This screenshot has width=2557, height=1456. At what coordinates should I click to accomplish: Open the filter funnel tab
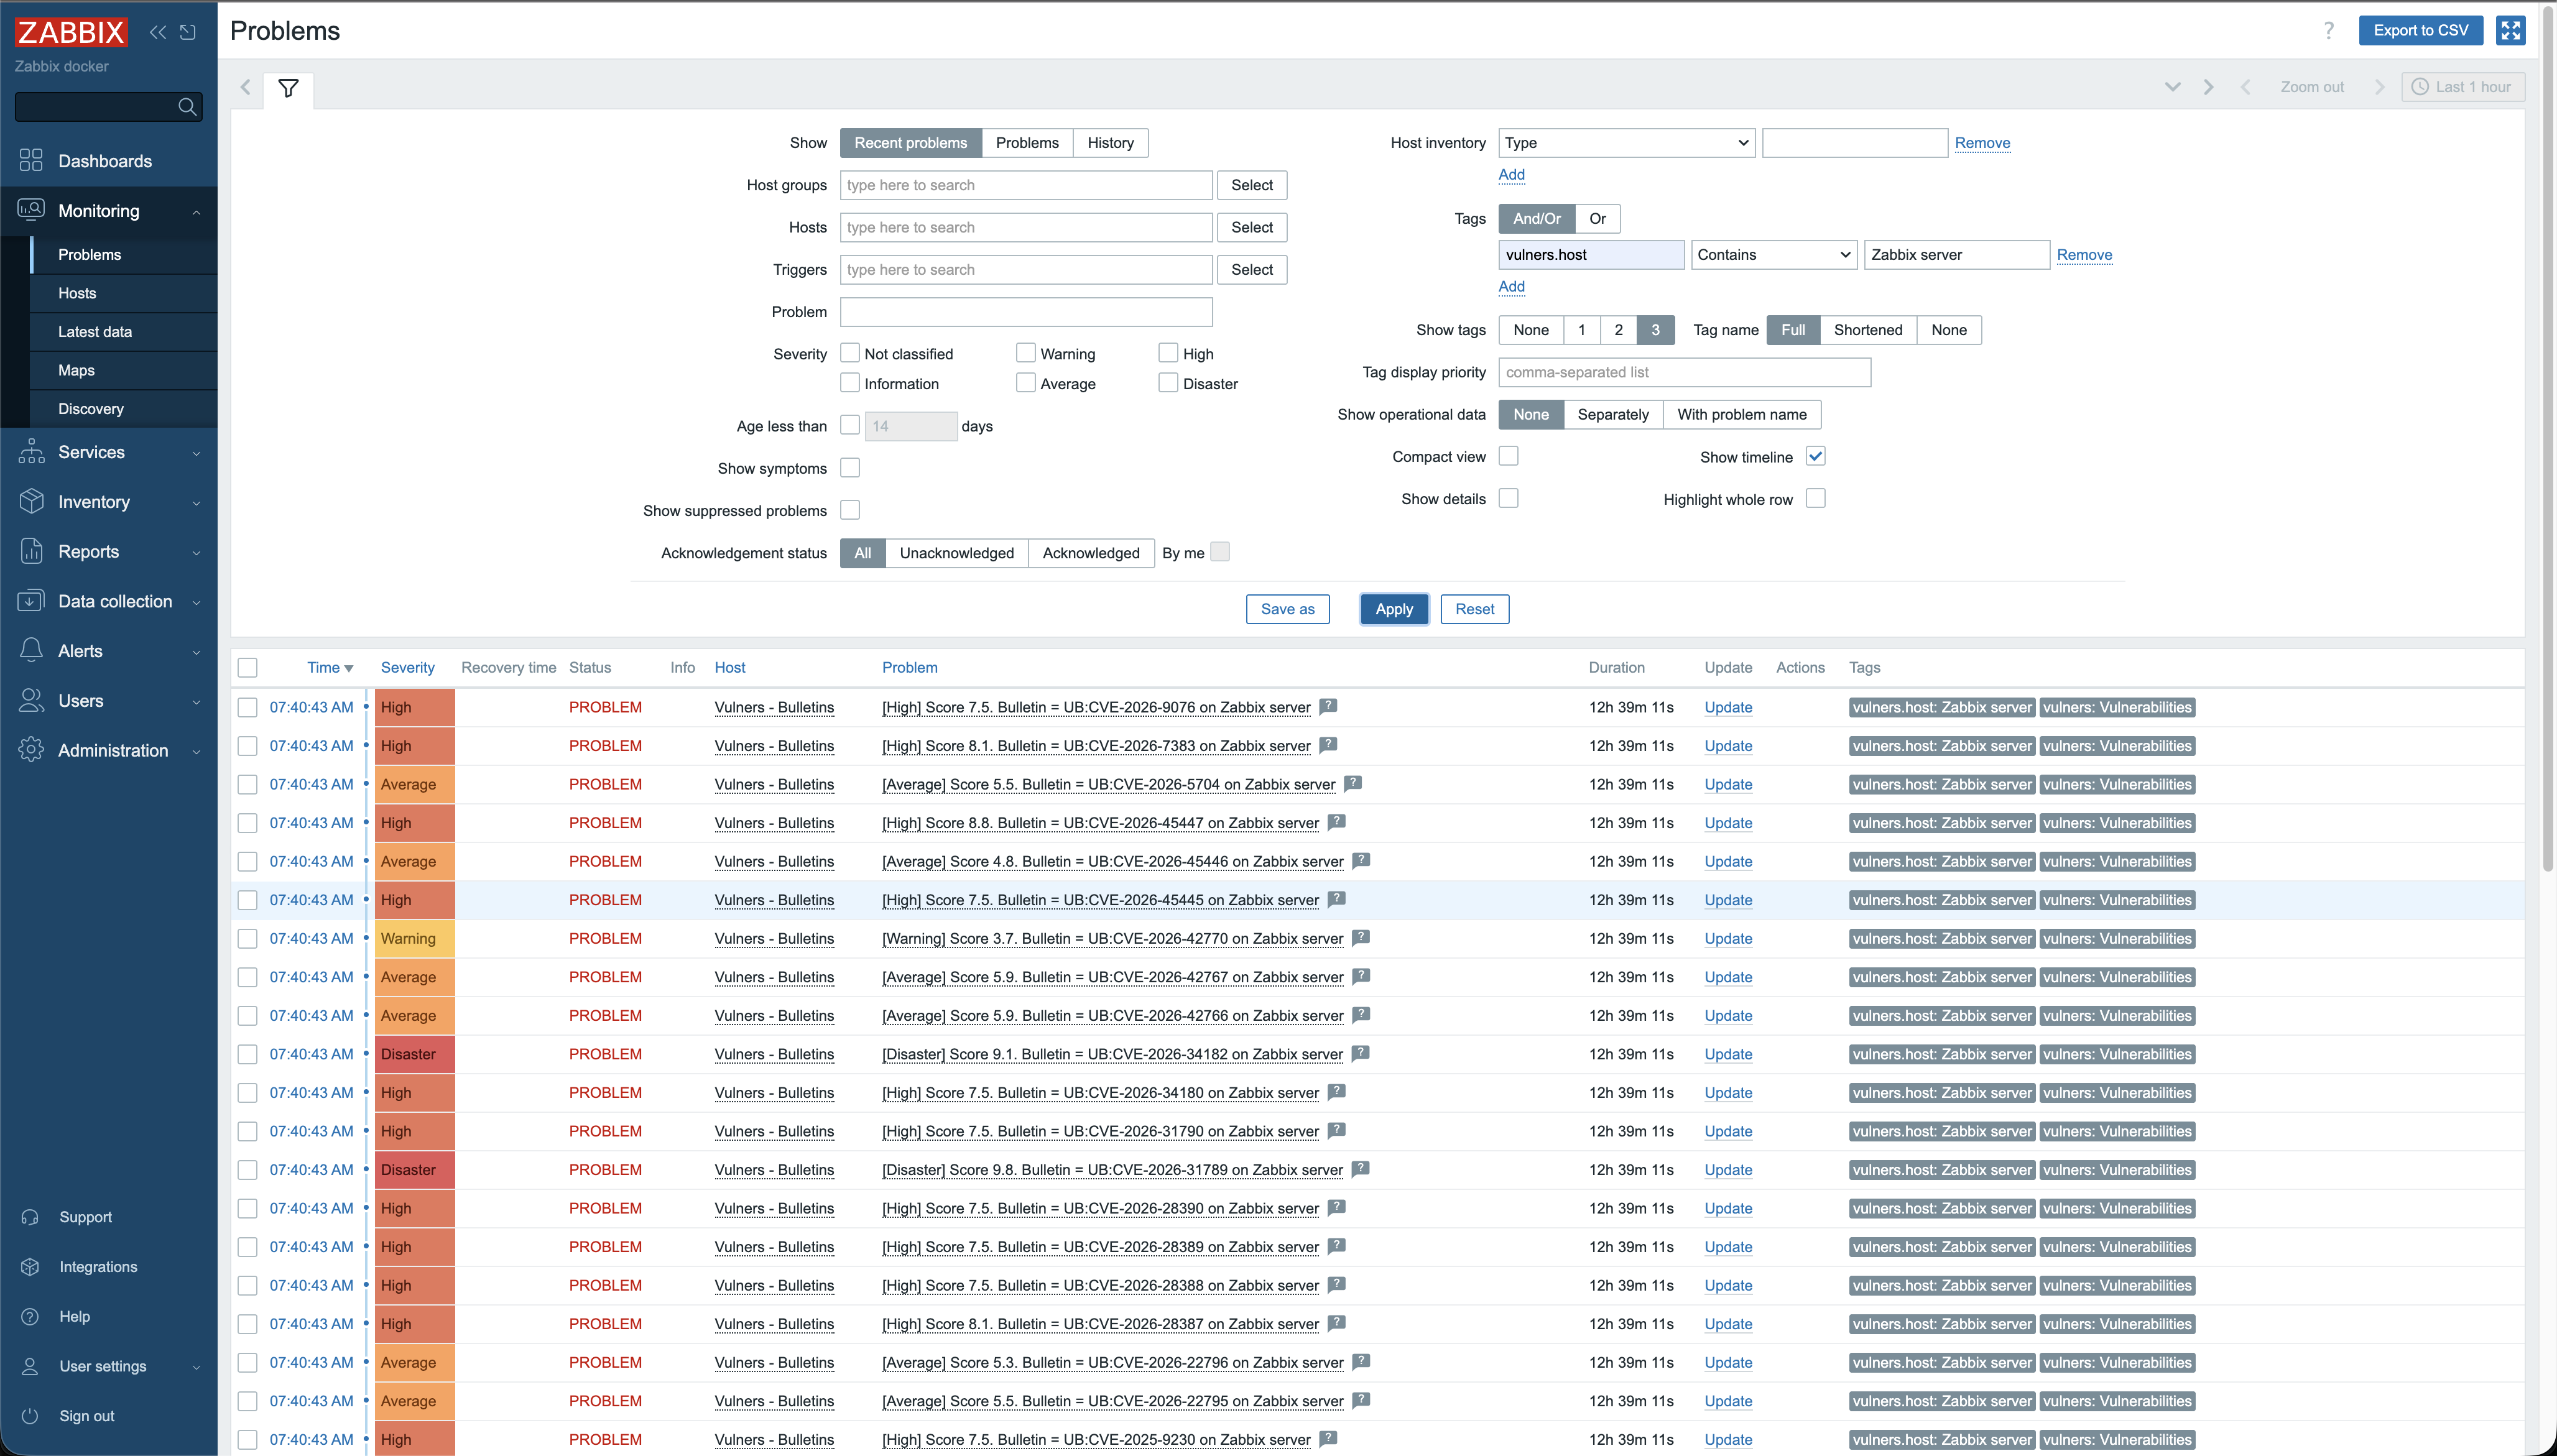pos(288,88)
